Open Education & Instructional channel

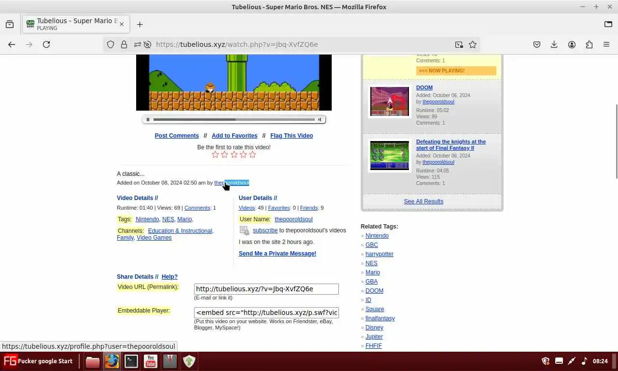(x=180, y=231)
